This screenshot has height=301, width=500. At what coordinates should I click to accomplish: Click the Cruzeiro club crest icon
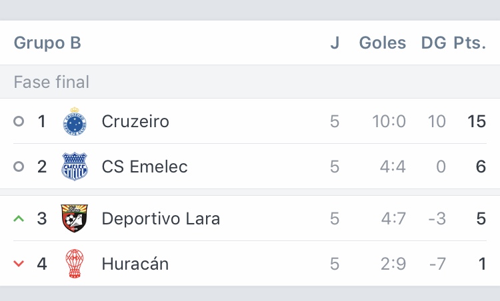pos(74,121)
